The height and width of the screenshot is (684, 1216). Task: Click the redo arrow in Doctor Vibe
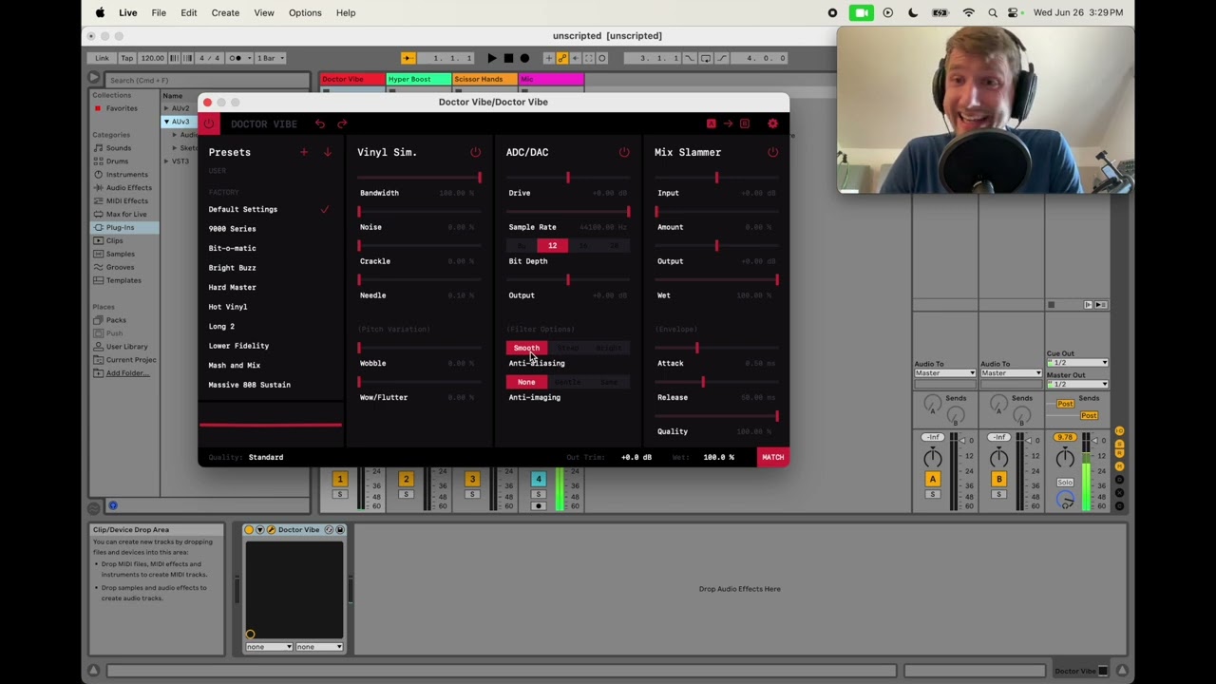point(342,123)
